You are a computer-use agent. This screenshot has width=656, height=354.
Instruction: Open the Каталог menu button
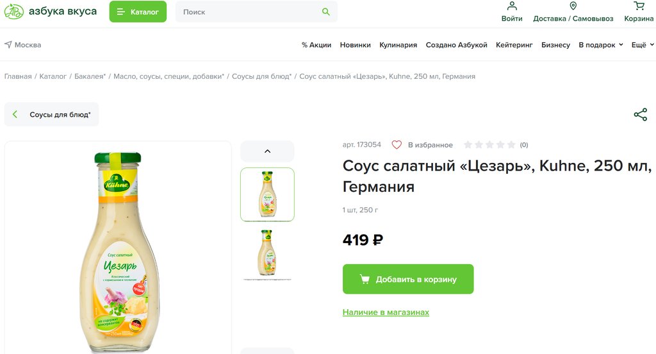tap(138, 12)
